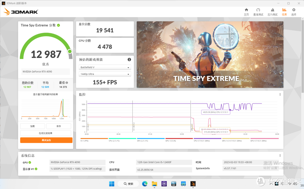Click the green check next to GPU
304x189 pixels.
pos(30,163)
